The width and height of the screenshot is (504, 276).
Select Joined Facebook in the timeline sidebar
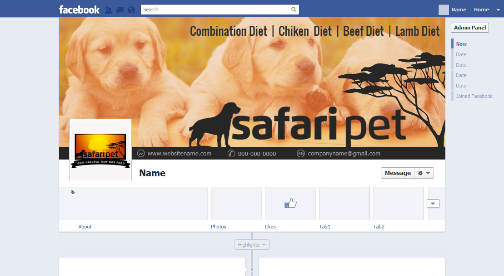point(474,96)
